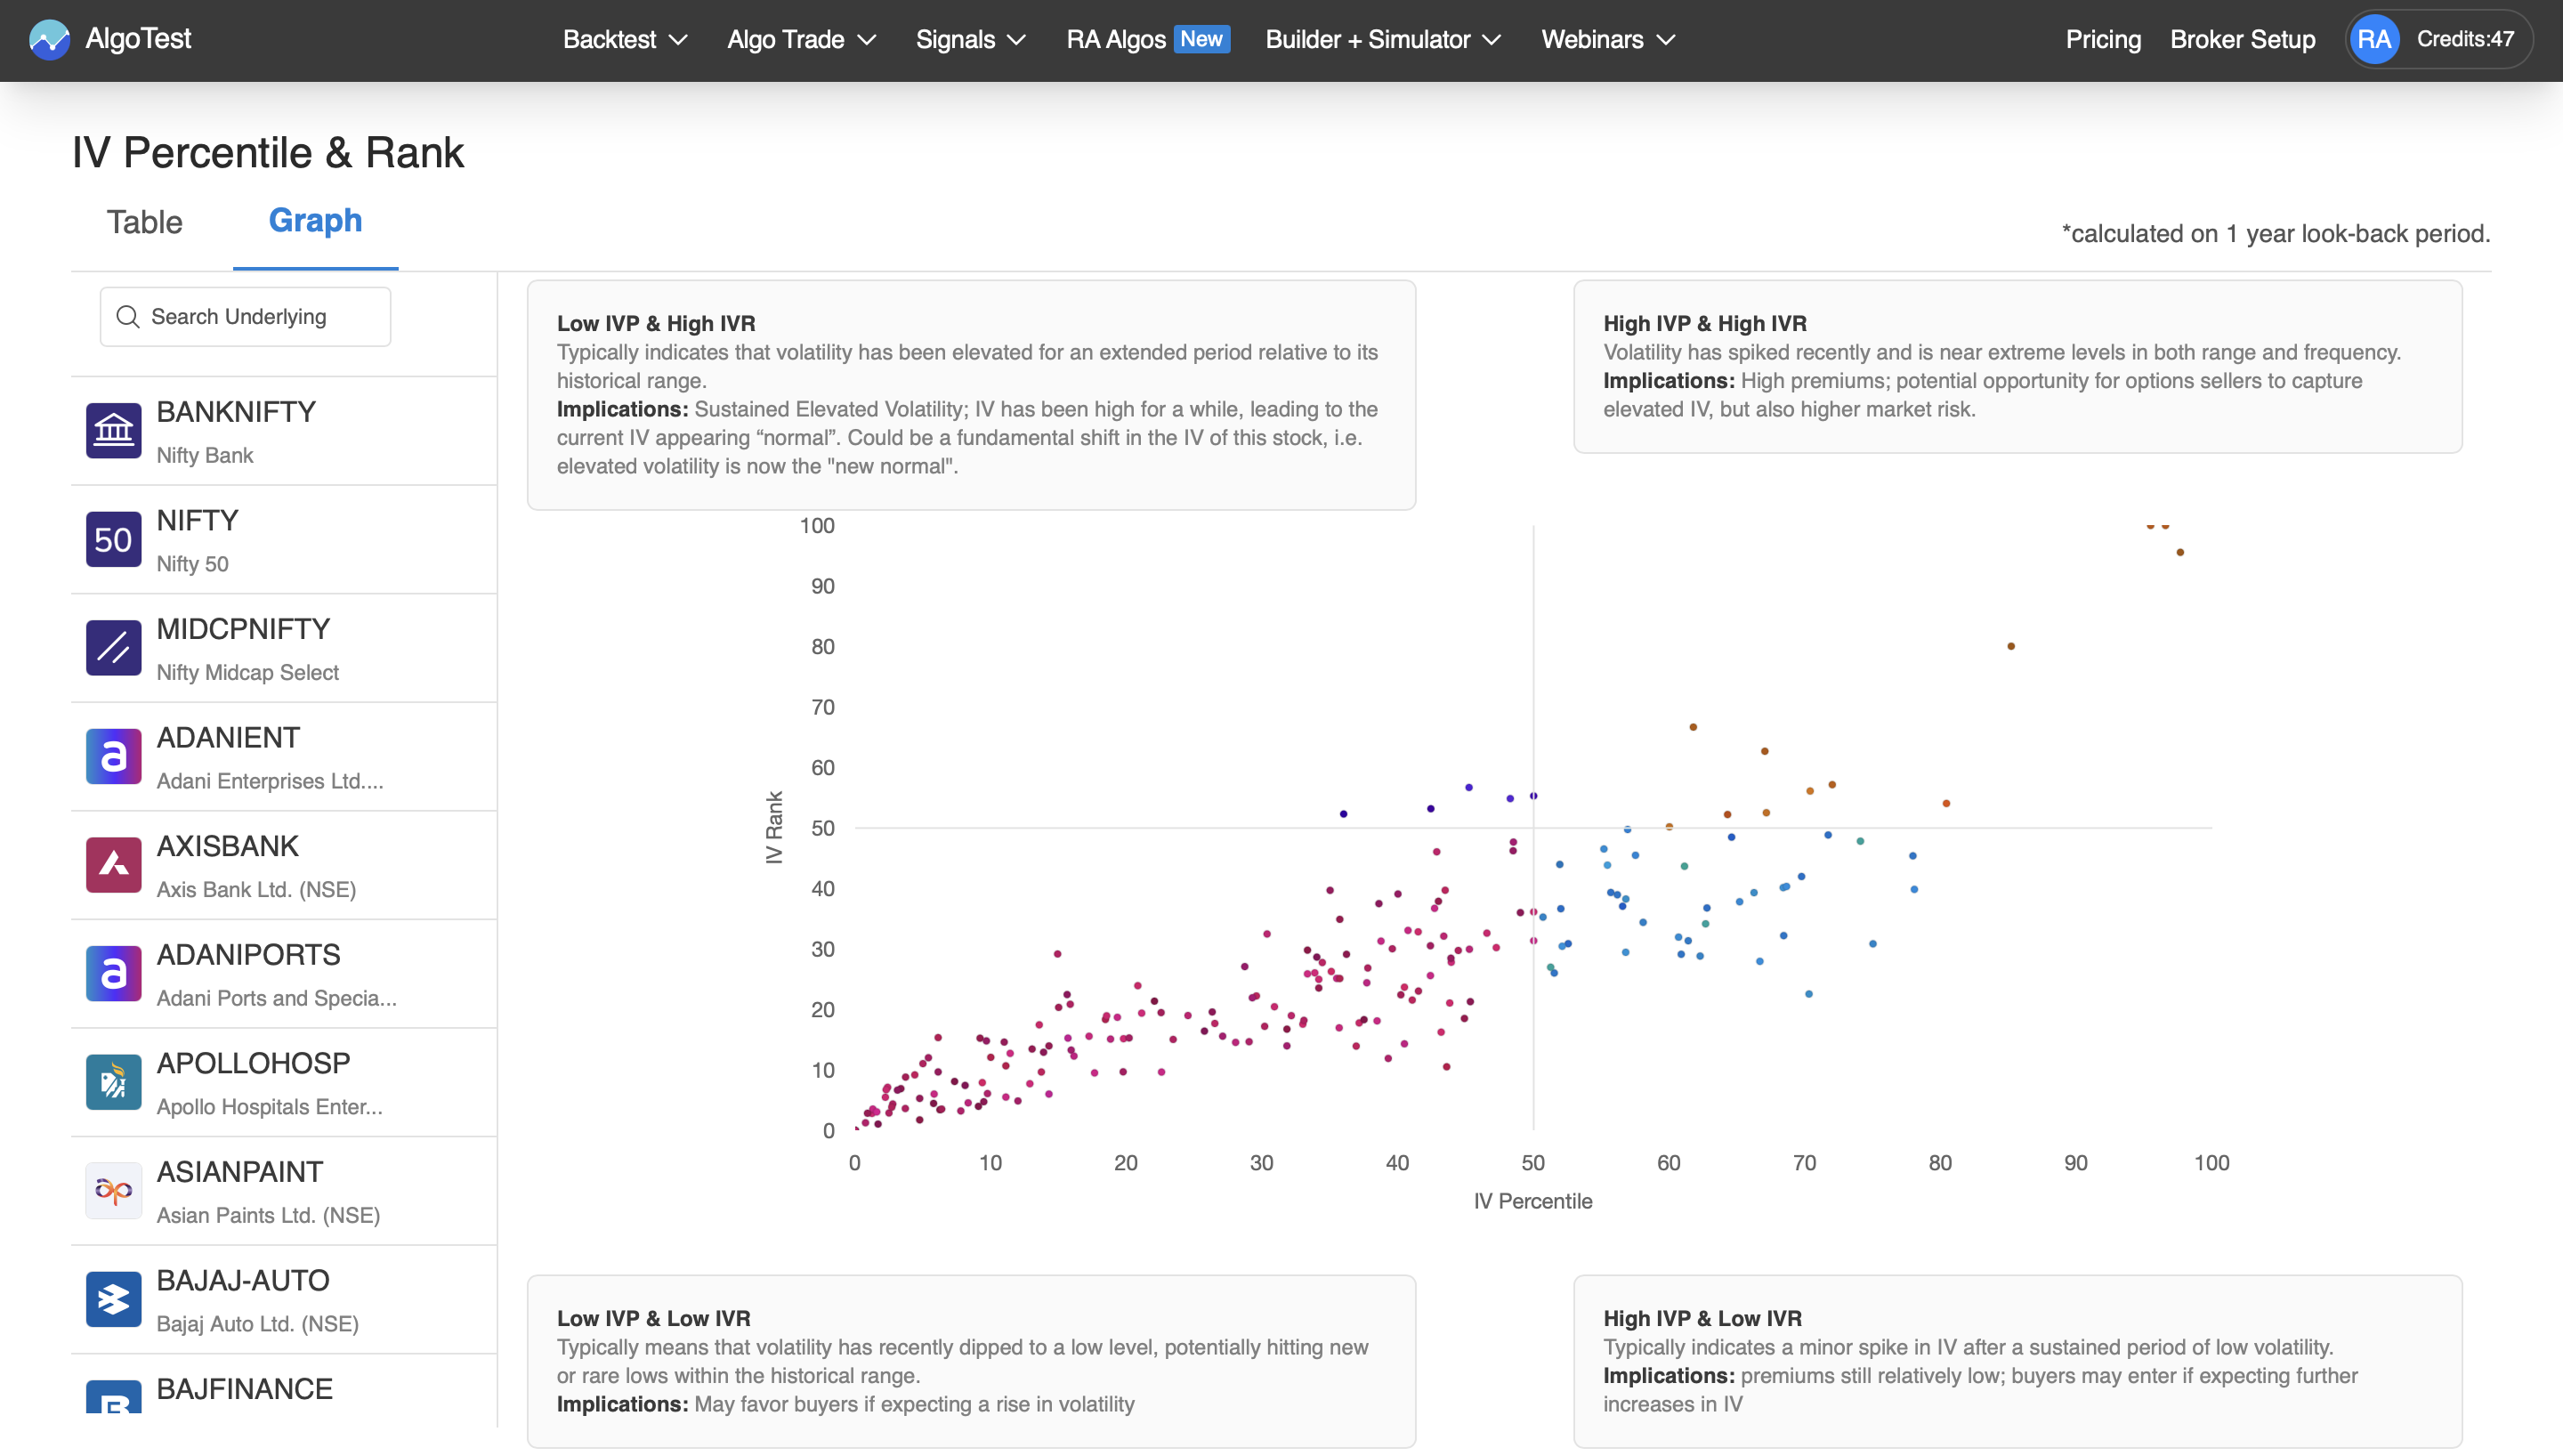Expand the Algo Trade menu chevron
Screen dimensions: 2563x1456
coord(867,40)
